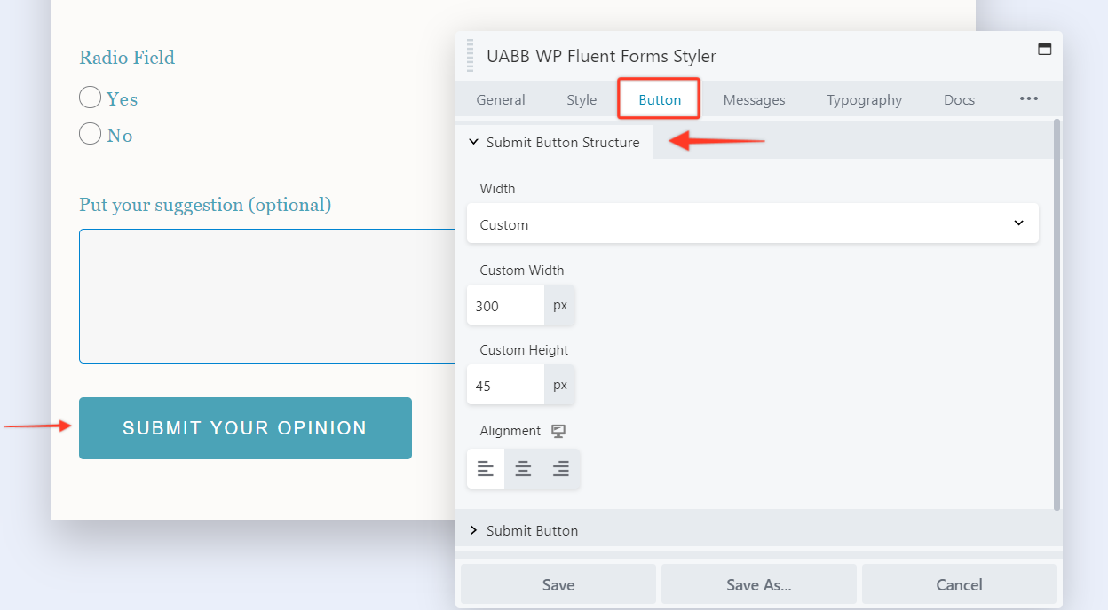Open the Width dropdown
1108x610 pixels.
[752, 224]
